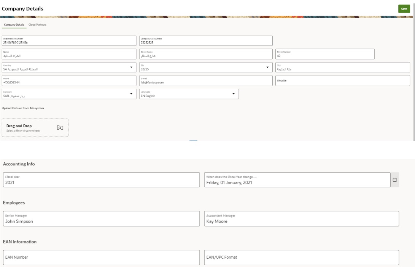Click the E-mail field
The width and height of the screenshot is (415, 267).
[206, 81]
